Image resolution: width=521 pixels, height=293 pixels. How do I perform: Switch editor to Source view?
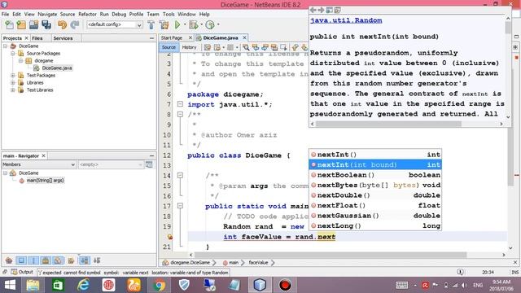click(169, 47)
